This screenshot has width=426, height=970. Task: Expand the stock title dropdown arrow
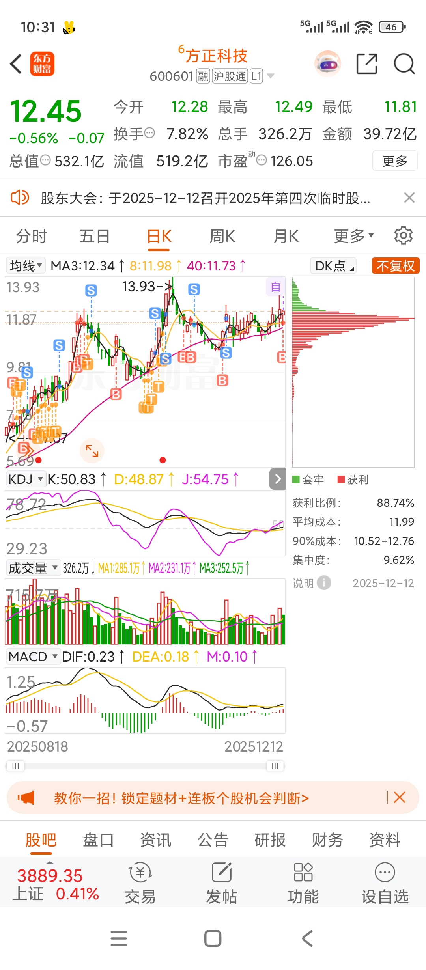(x=271, y=76)
